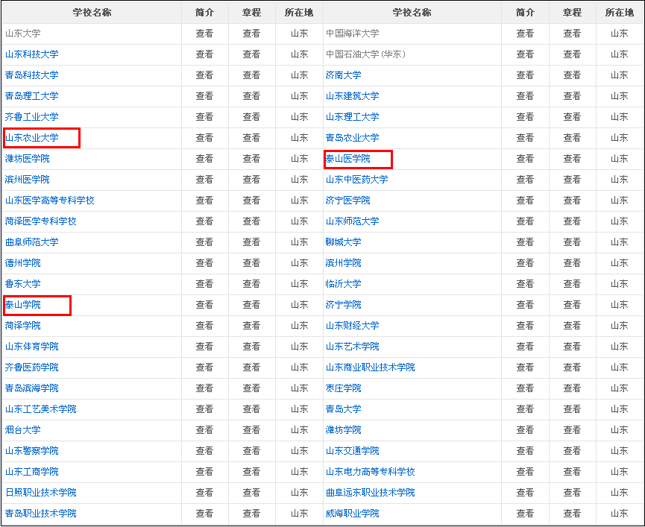
Task: Open the 青岛滨海学院 link
Action: 31,388
